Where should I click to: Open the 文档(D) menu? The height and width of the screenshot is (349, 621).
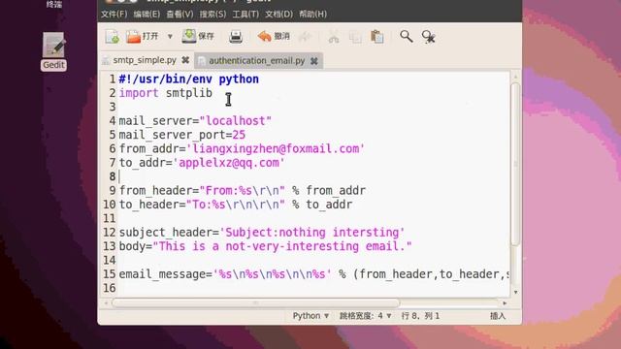pos(278,15)
